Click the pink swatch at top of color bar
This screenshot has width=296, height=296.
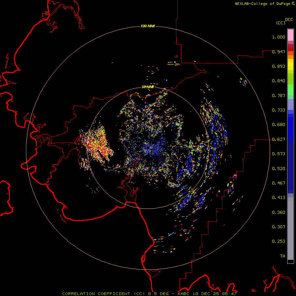[290, 35]
